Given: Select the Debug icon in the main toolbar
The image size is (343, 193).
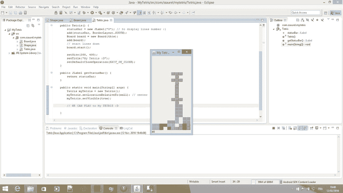Looking at the screenshot, I should point(84,13).
